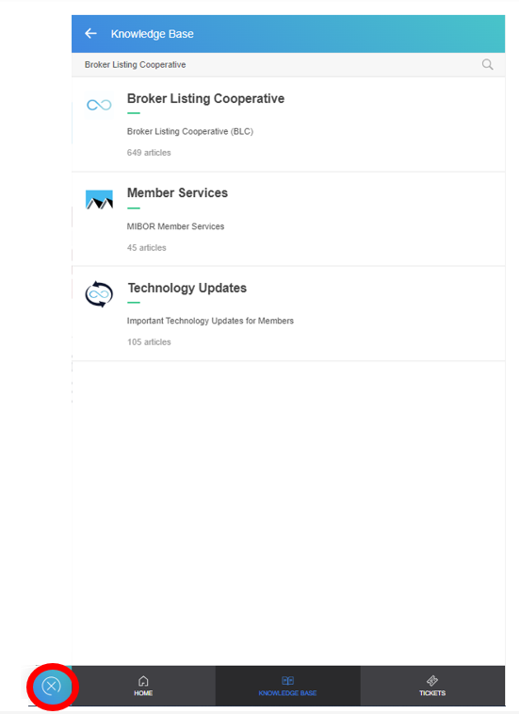The height and width of the screenshot is (714, 519).
Task: Click the Broker Listing Cooperative infinity logo
Action: click(99, 105)
